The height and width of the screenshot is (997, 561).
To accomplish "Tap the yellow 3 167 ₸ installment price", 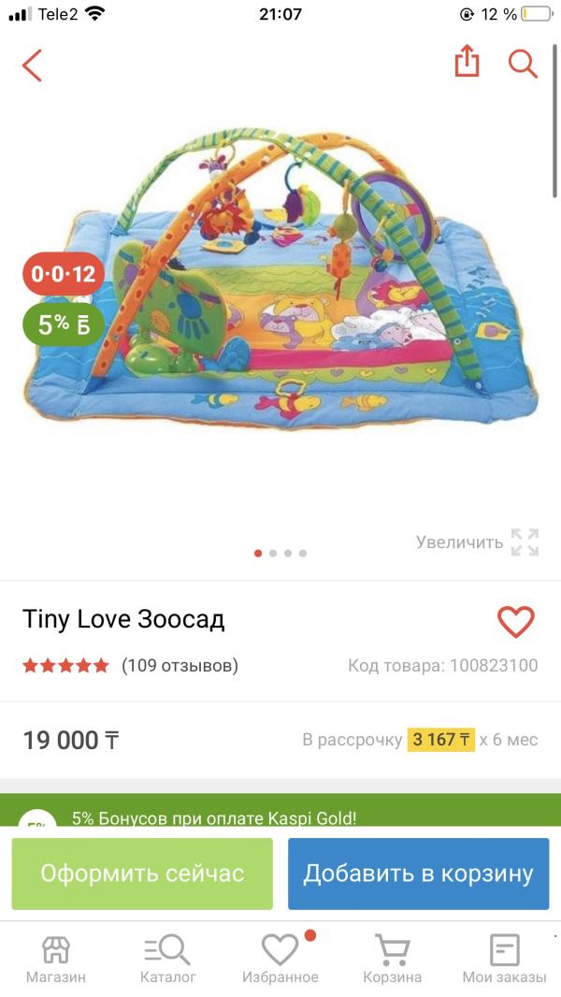I will (x=441, y=740).
